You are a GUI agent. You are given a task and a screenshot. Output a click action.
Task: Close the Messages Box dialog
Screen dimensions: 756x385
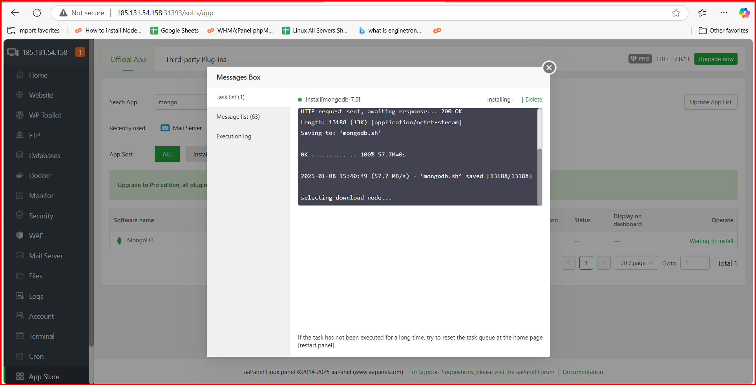coord(549,67)
